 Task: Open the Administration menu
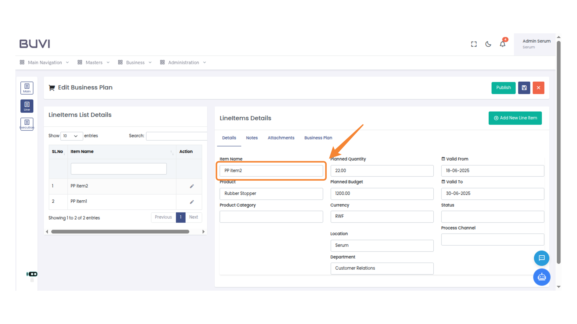click(x=183, y=62)
